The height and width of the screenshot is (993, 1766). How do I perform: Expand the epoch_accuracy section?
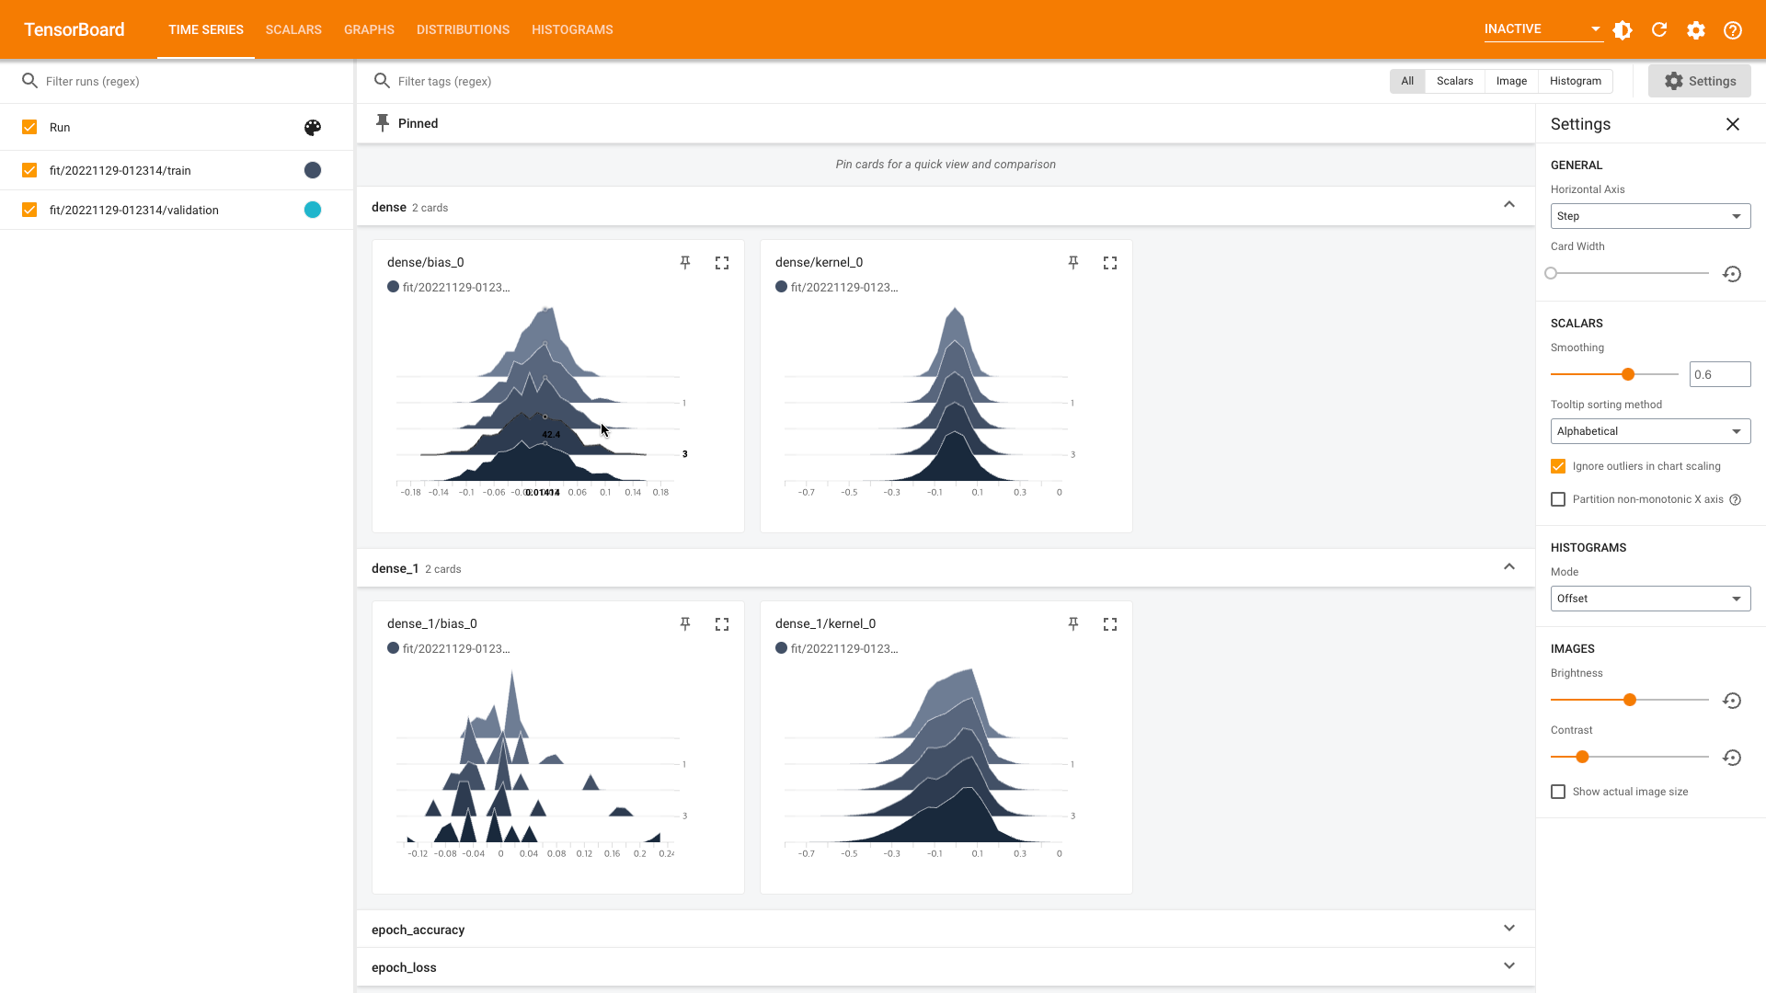(x=1509, y=929)
